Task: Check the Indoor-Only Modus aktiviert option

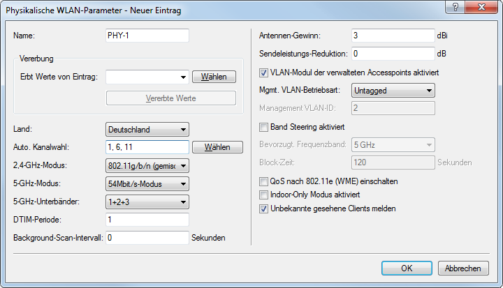Action: pyautogui.click(x=263, y=195)
